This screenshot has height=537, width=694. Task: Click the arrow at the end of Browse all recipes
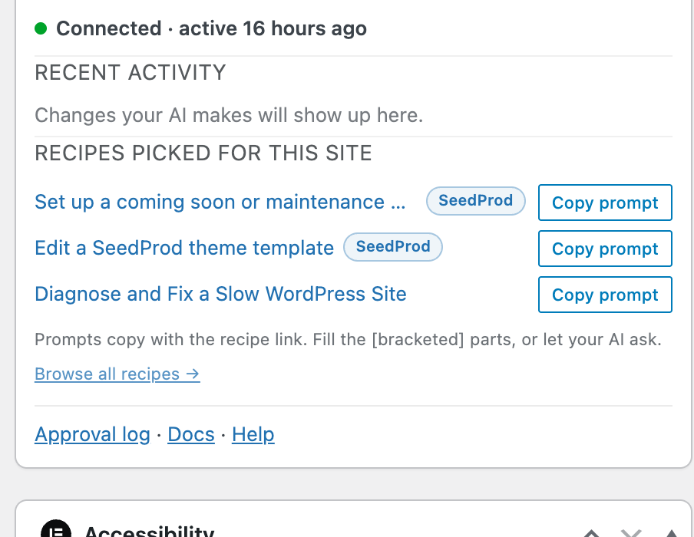coord(193,374)
